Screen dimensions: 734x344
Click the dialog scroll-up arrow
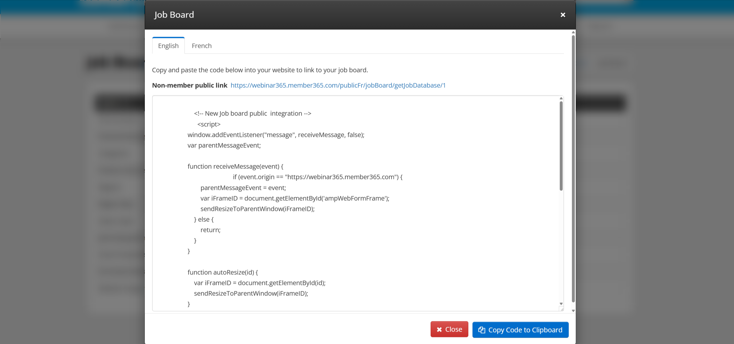coord(573,32)
